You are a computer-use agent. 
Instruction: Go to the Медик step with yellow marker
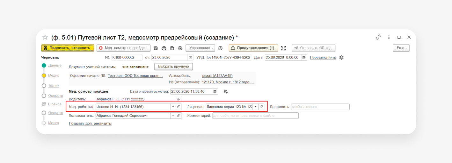point(54,76)
